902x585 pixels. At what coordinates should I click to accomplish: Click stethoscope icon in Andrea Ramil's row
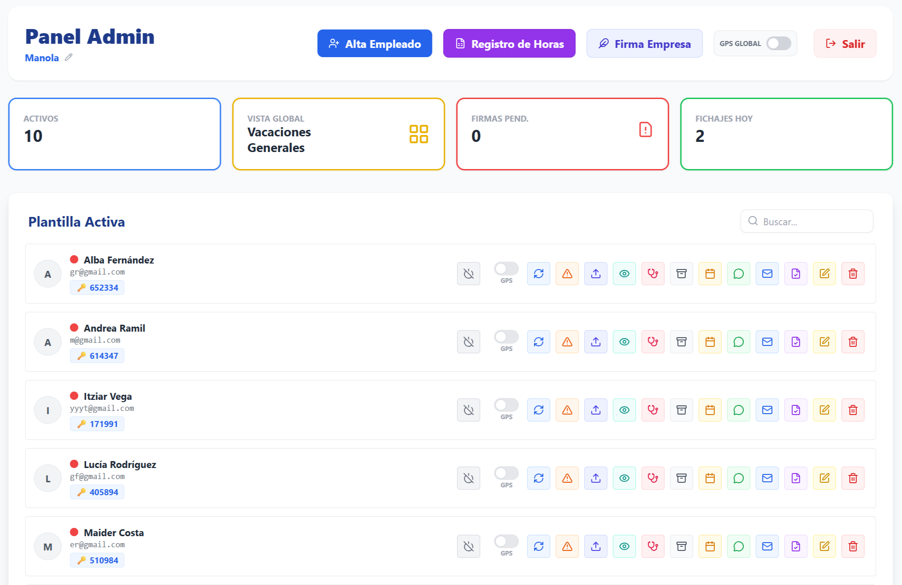[653, 342]
